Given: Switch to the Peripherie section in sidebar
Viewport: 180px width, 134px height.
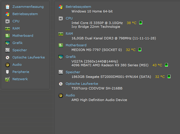Looking at the screenshot, I should pos(21,72).
